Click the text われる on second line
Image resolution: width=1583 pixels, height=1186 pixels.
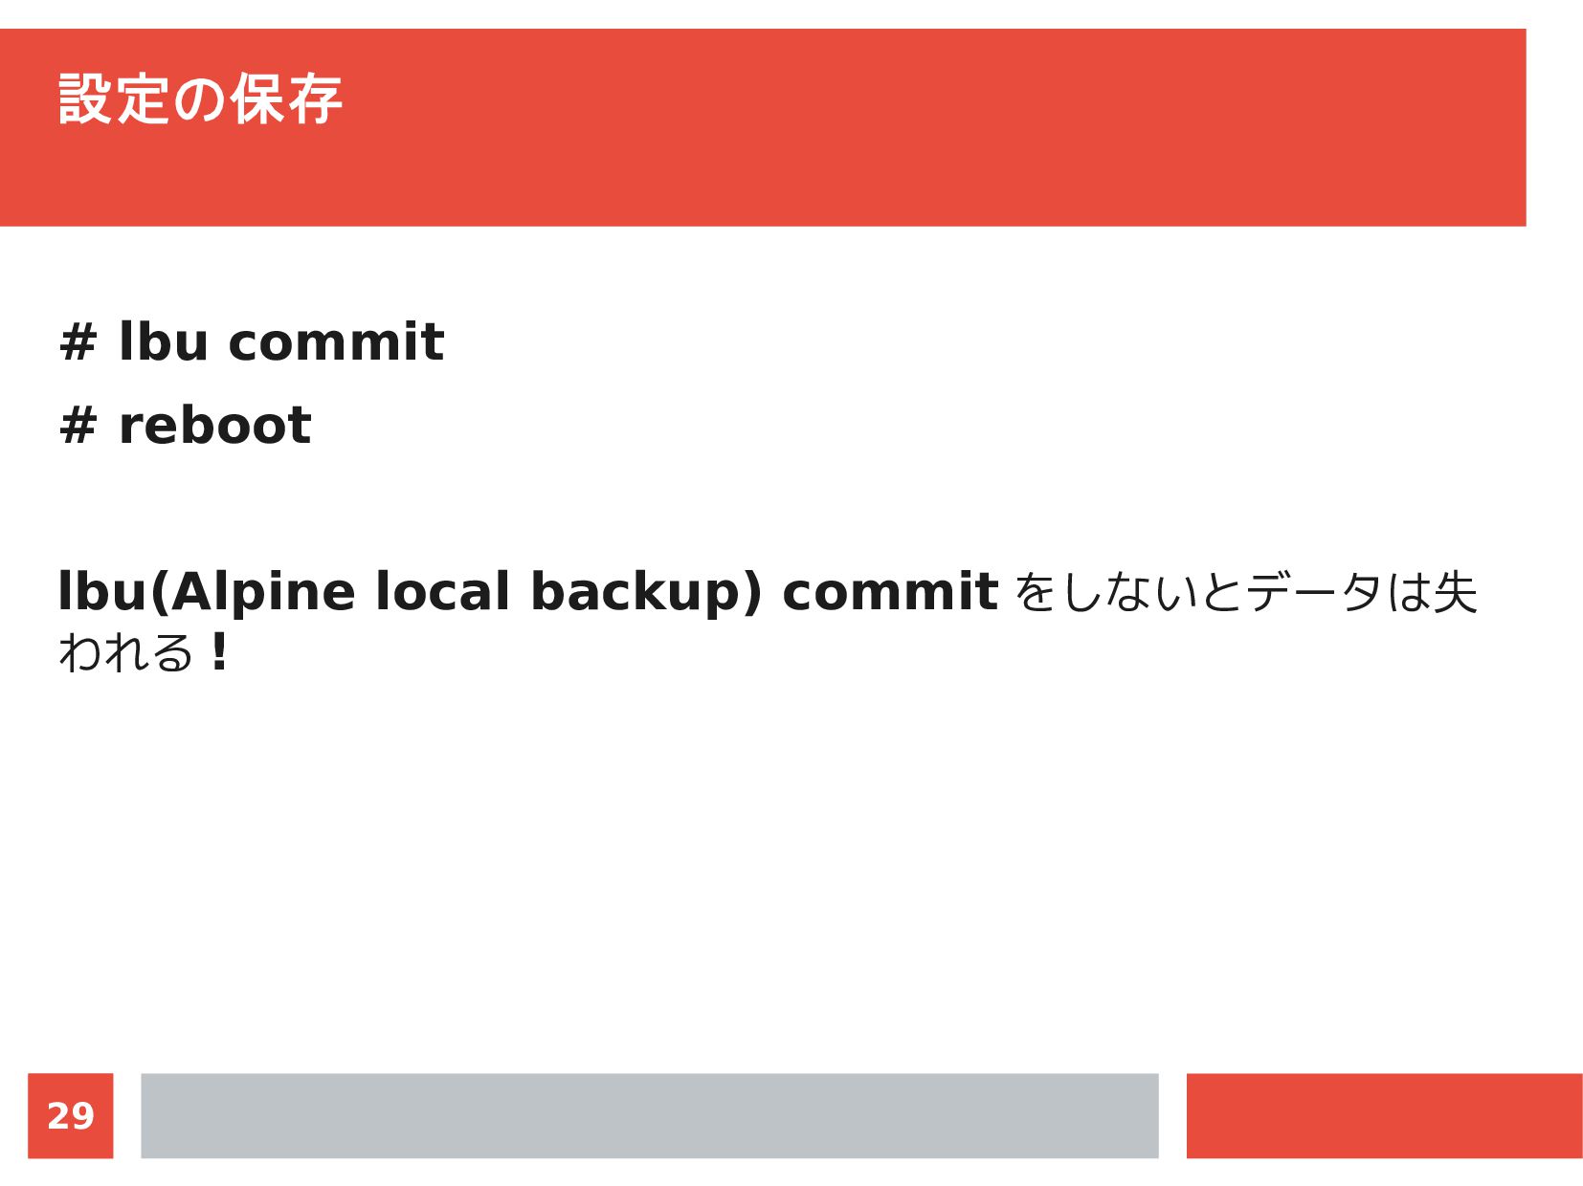pyautogui.click(x=126, y=652)
